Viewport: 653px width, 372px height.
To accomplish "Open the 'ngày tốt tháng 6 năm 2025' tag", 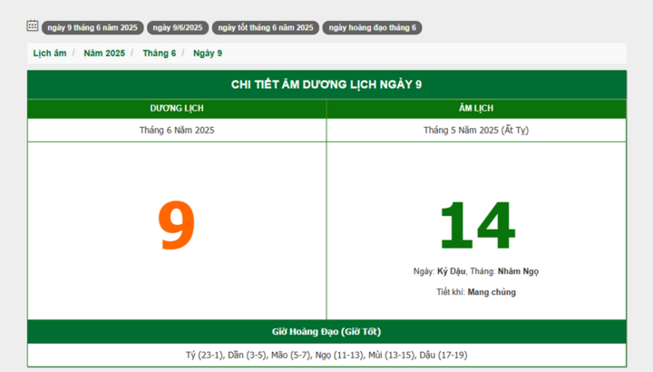I will [x=266, y=27].
